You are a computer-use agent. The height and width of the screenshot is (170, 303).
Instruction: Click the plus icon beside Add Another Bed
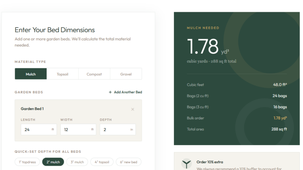click(110, 92)
